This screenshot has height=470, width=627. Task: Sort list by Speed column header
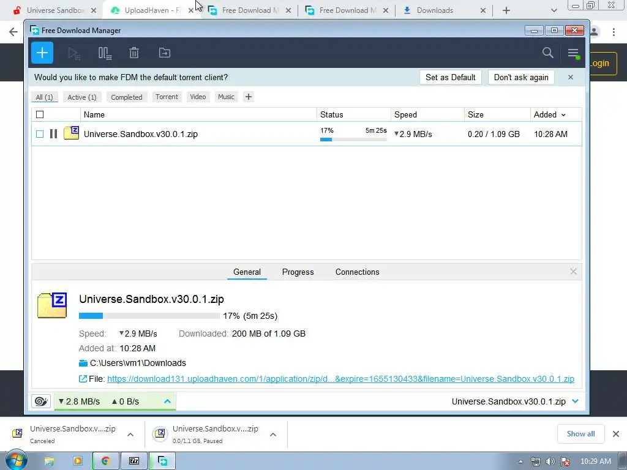point(427,114)
